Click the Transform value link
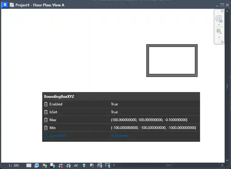This screenshot has height=169, width=231. tap(119, 136)
